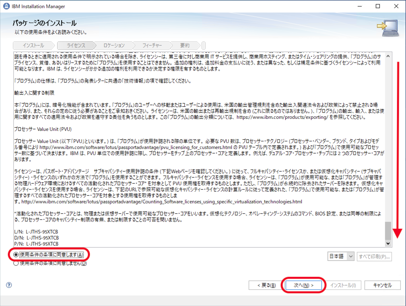406x306 pixels.
Task: Click the 次へ(N) > button
Action: click(x=303, y=285)
